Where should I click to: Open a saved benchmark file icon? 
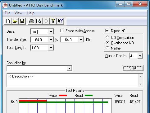(x=15, y=21)
